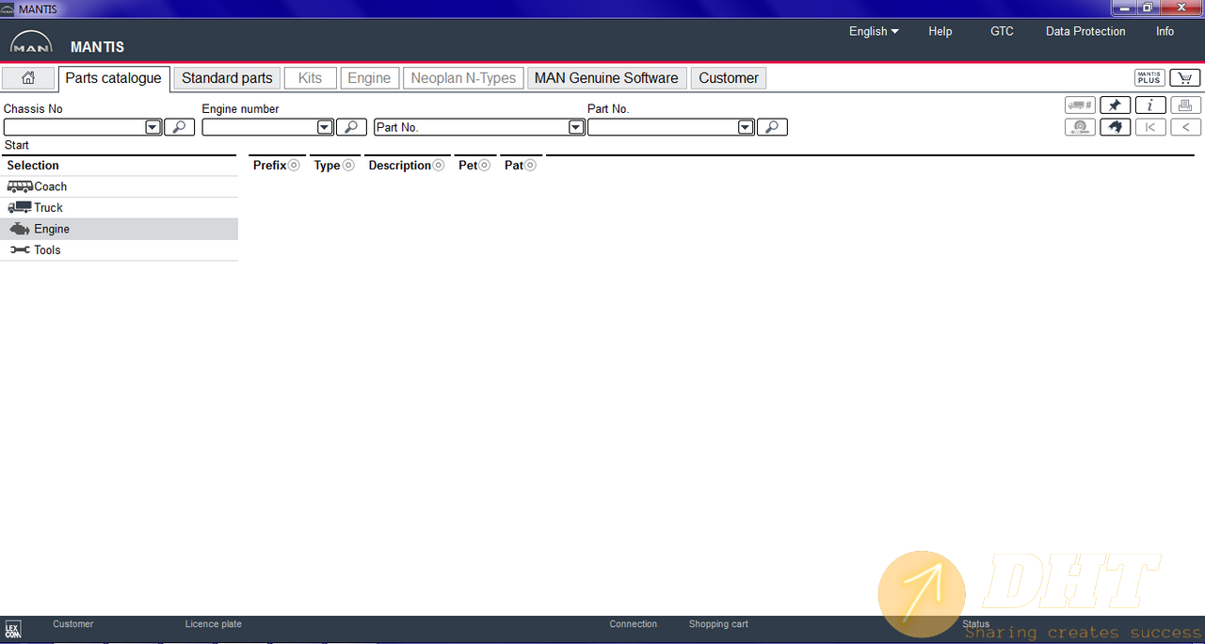Open the English language dropdown
1205x644 pixels.
[874, 31]
